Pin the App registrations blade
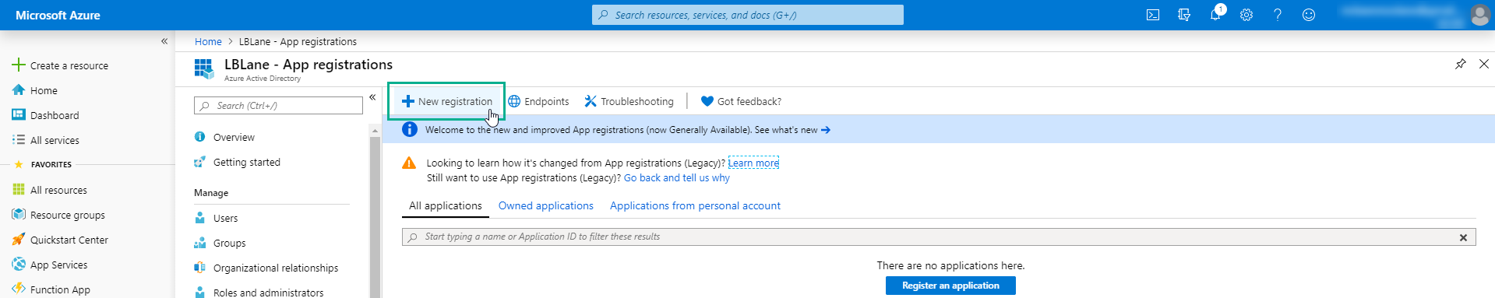This screenshot has width=1495, height=298. [1460, 64]
